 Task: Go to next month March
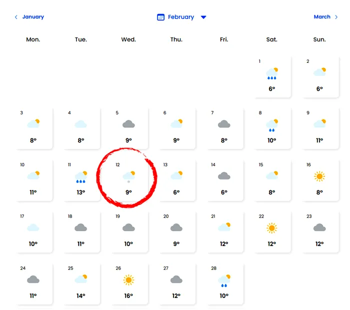[322, 17]
